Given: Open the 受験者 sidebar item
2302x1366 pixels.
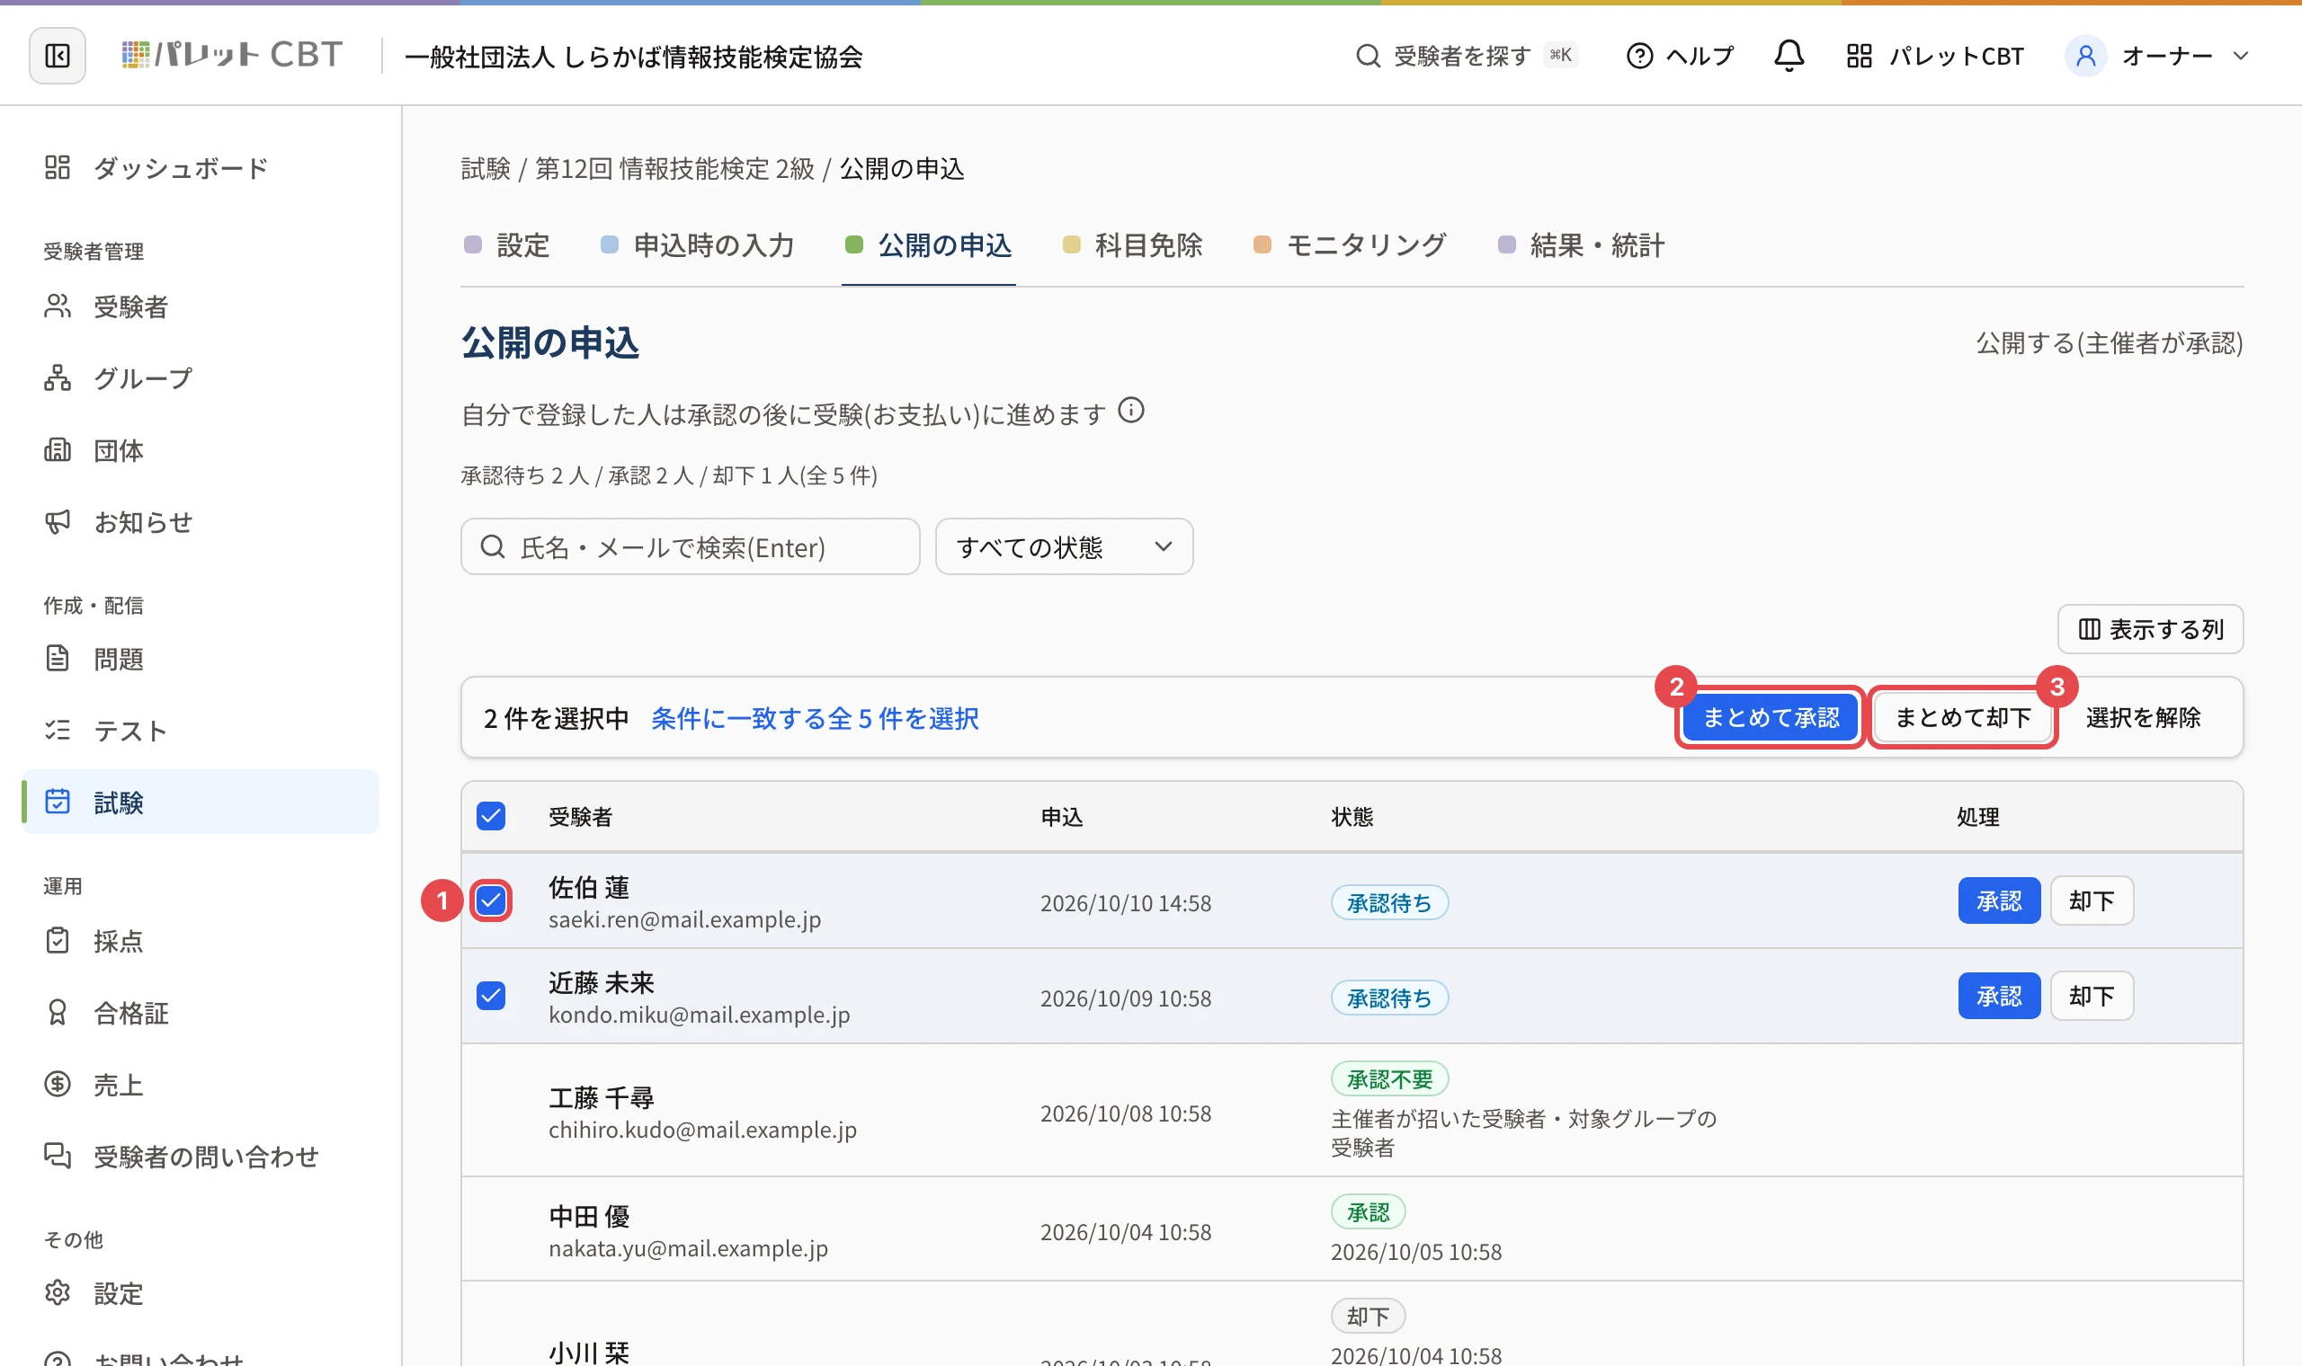Looking at the screenshot, I should (201, 306).
